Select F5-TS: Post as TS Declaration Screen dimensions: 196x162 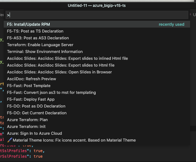pyautogui.click(x=35, y=31)
